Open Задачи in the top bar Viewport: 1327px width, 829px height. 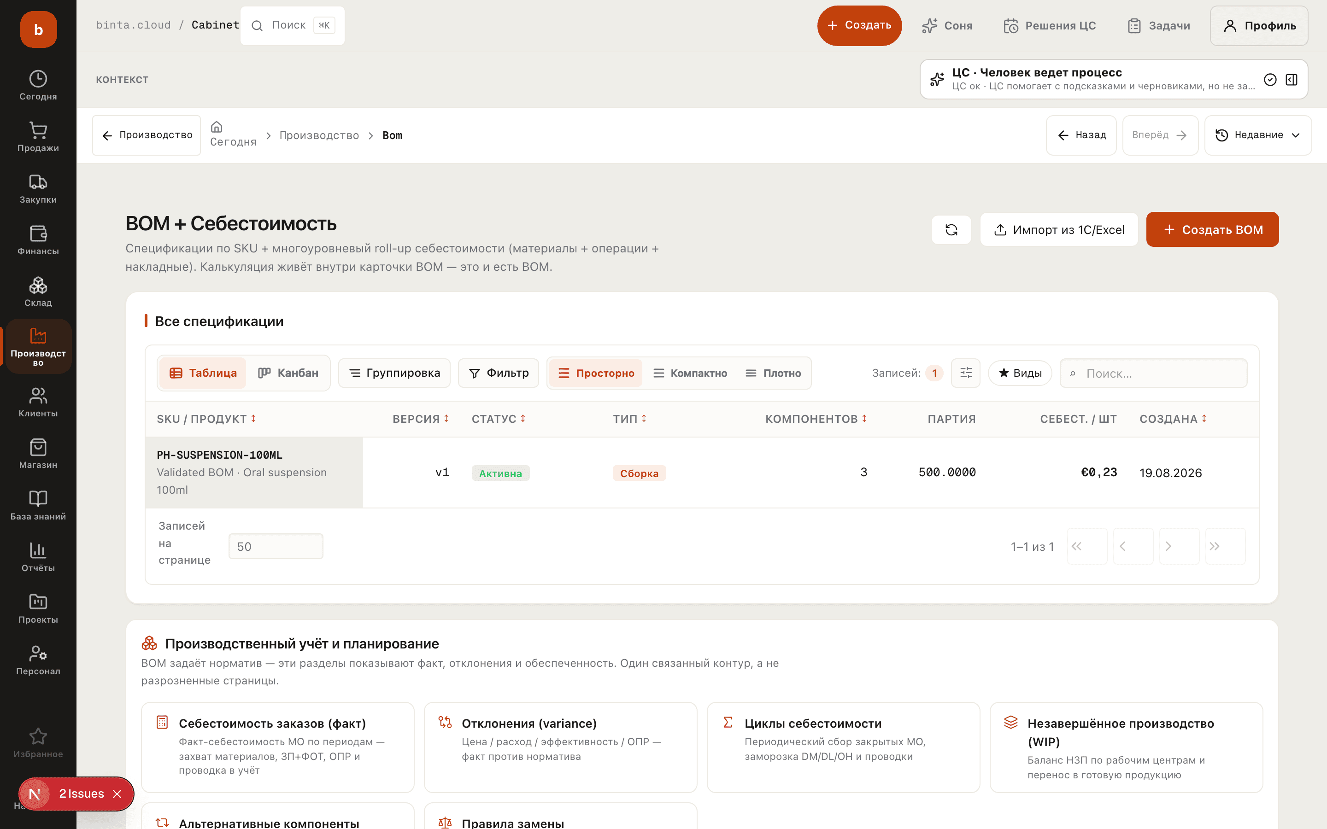point(1159,25)
